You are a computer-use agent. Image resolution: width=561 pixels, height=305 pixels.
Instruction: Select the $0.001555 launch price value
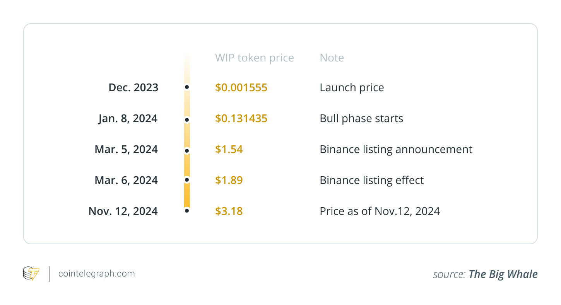tap(241, 87)
